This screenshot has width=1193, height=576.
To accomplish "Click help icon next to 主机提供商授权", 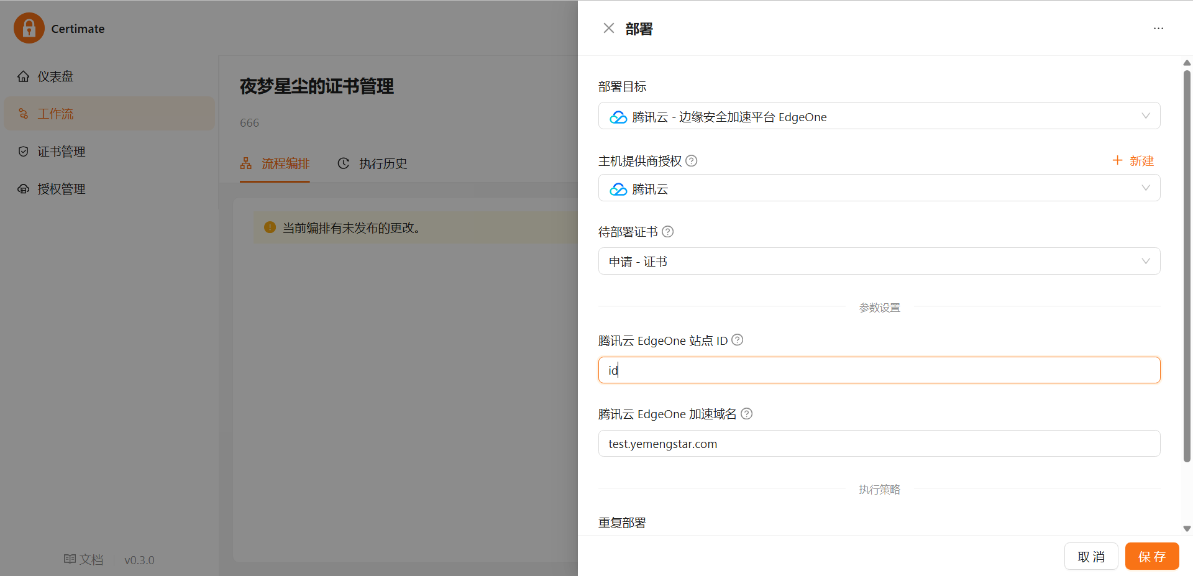I will [x=691, y=161].
